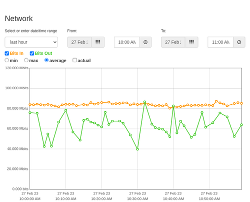This screenshot has width=250, height=202.
Task: Click the '10:30:00 AM' time axis label
Action: point(137,199)
